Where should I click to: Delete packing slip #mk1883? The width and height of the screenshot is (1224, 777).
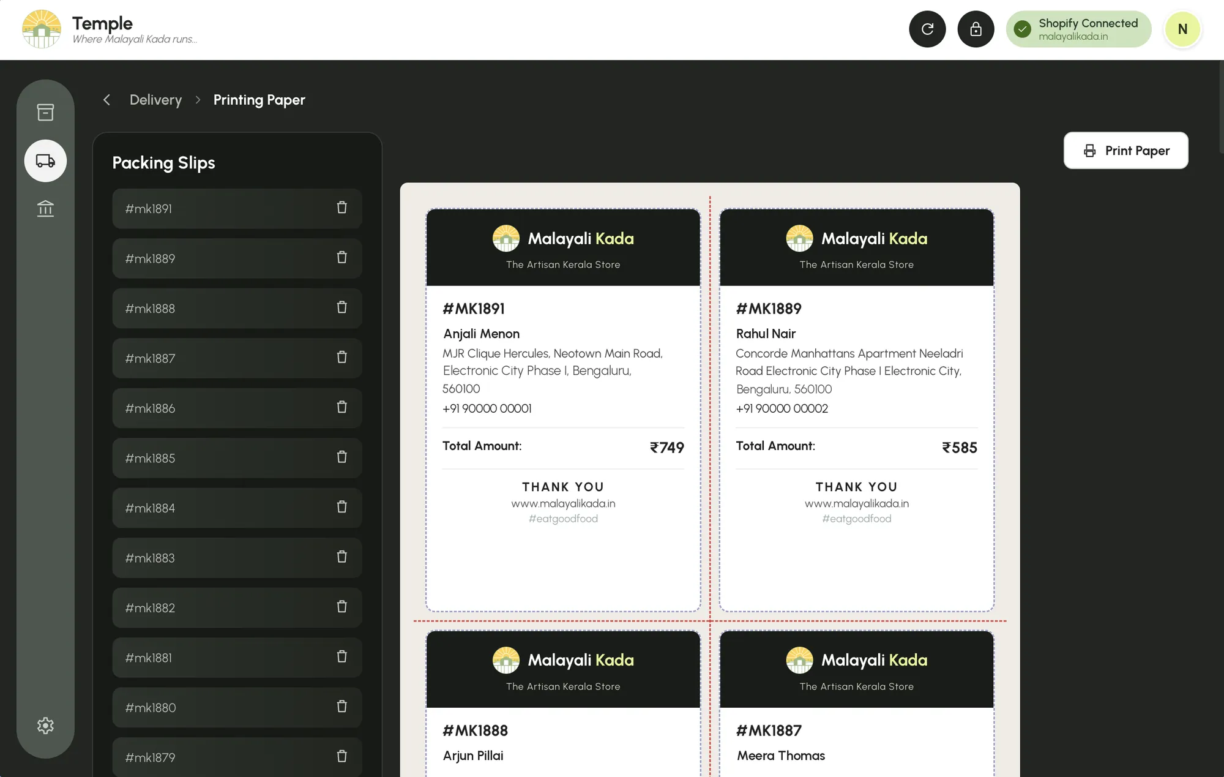[x=341, y=557]
